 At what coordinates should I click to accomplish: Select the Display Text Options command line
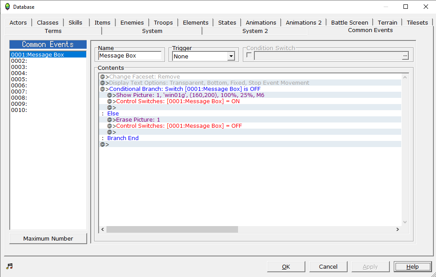point(250,83)
